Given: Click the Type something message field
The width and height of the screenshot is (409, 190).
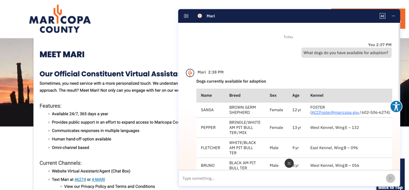Looking at the screenshot, I should (x=283, y=178).
